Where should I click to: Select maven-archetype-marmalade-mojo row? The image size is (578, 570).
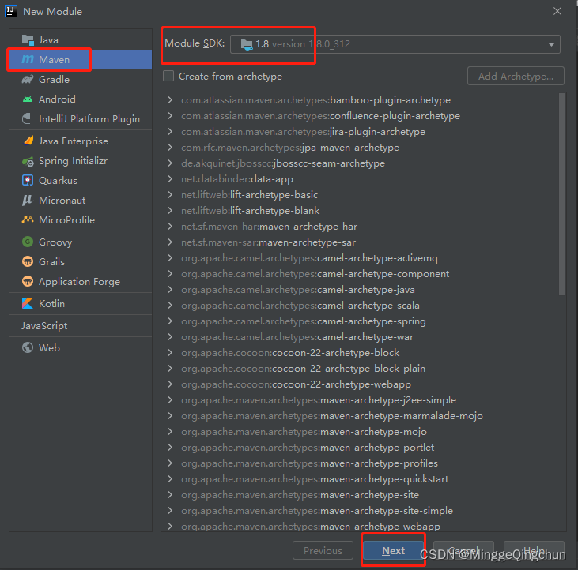360,416
